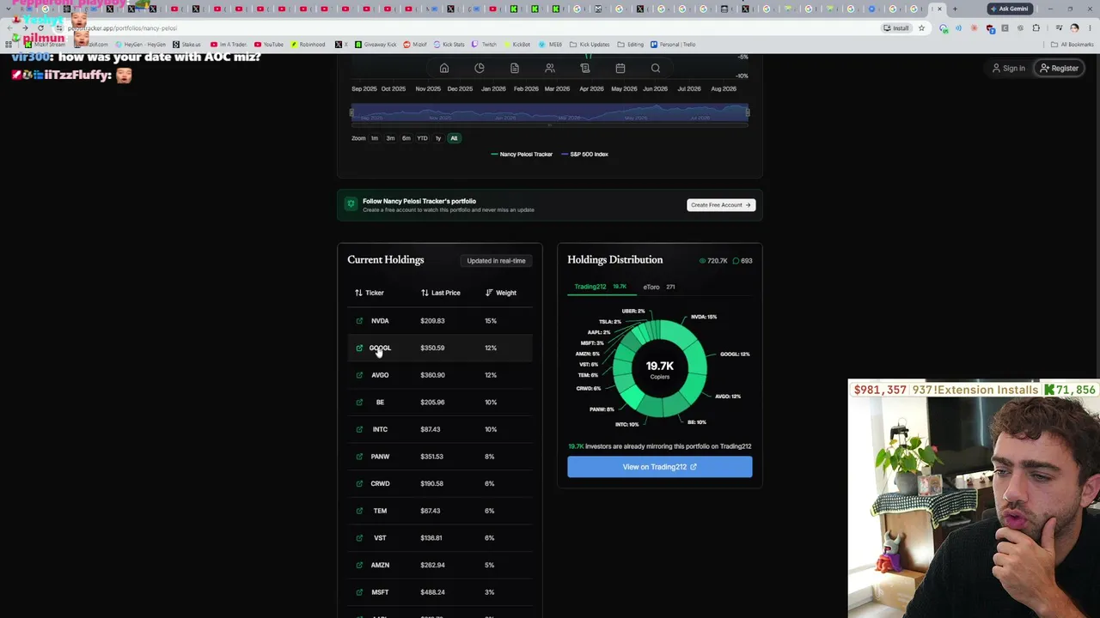Click the Install button in address bar

pyautogui.click(x=896, y=27)
